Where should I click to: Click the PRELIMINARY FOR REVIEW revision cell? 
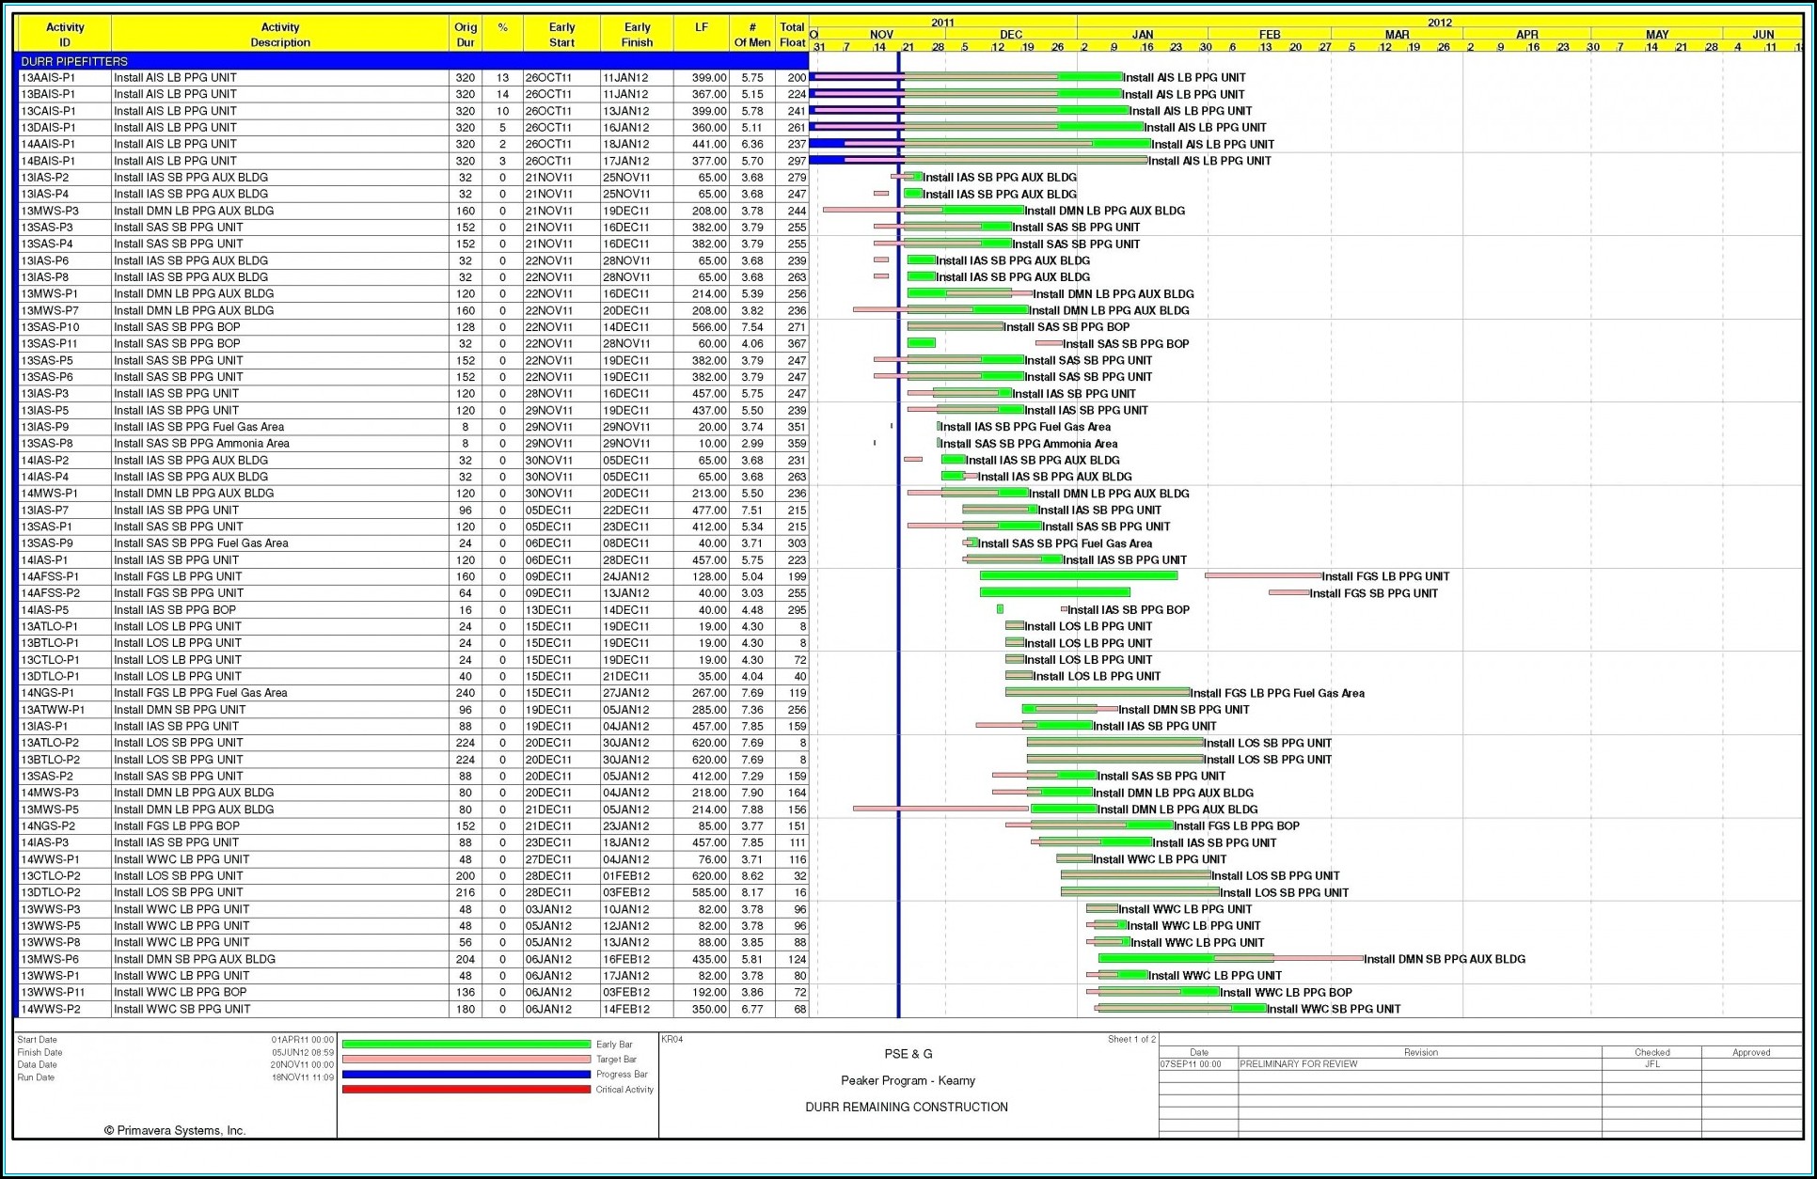(1298, 1064)
